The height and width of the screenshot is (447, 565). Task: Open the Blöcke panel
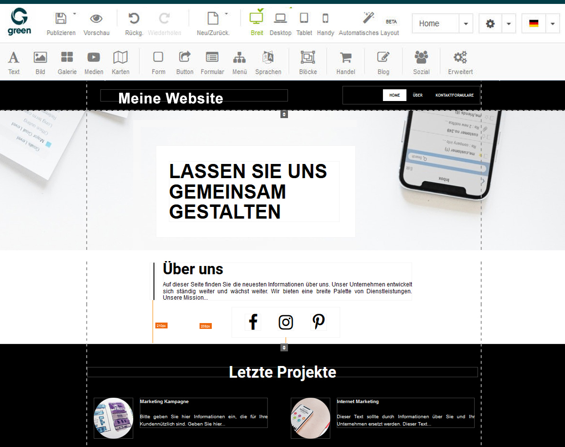[309, 62]
